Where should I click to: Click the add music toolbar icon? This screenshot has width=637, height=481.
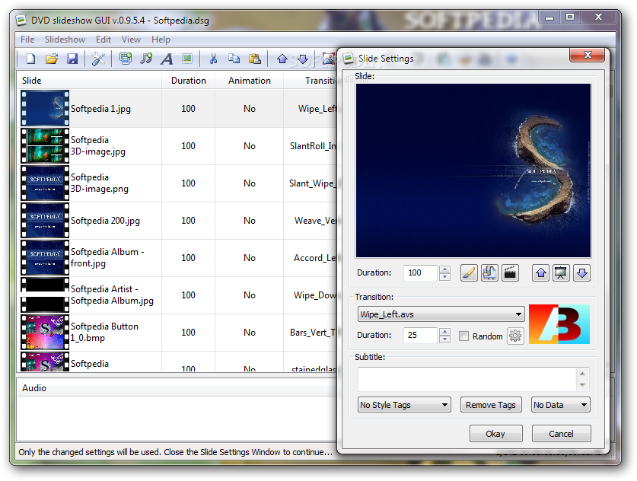click(146, 59)
